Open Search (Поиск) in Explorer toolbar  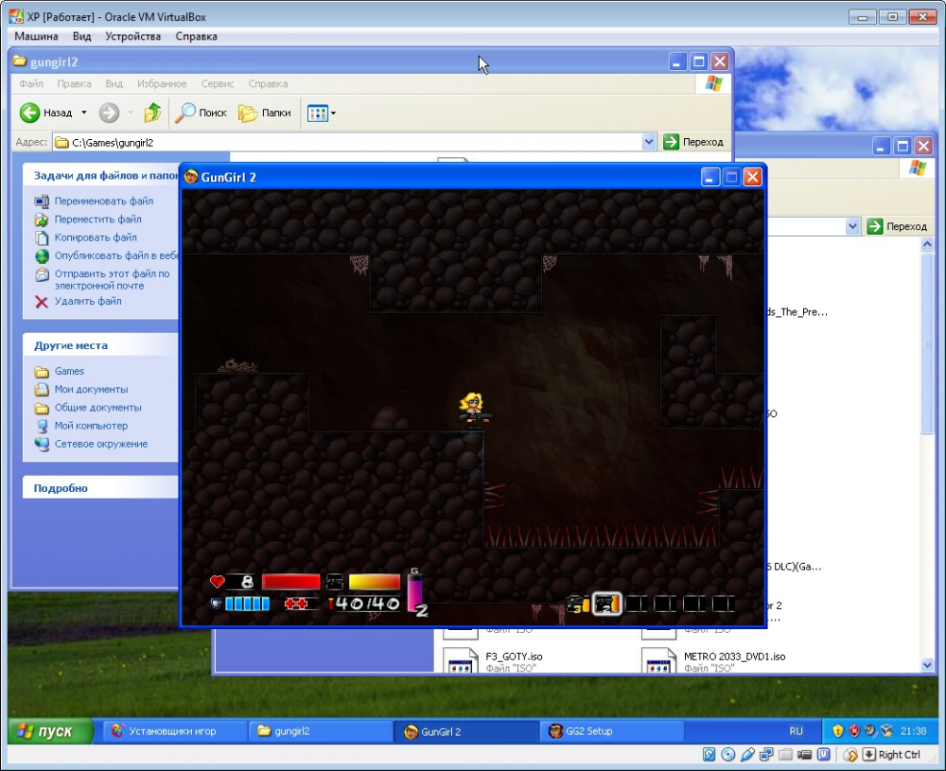[x=201, y=113]
